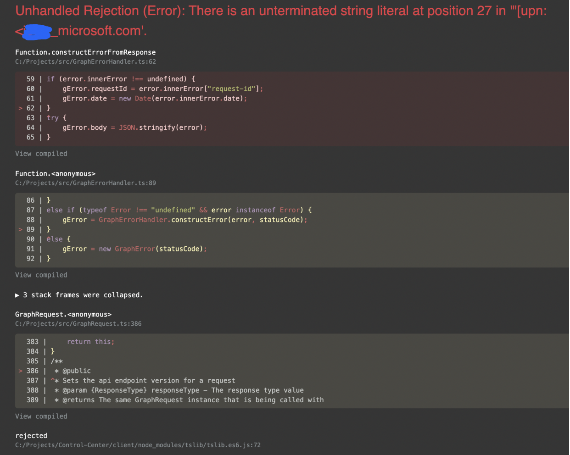570x455 pixels.
Task: Select Function.<anonymous> frame title
Action: coord(55,173)
